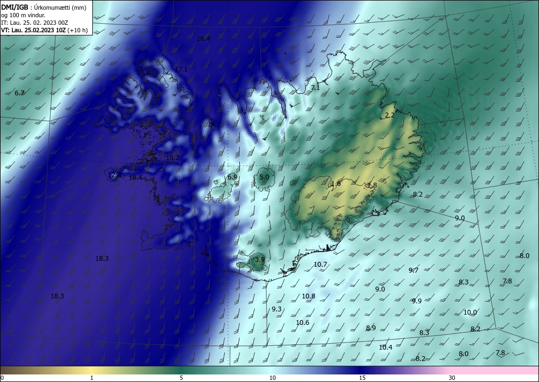
Task: Select the 10.7 value off the south coast
Action: [320, 265]
